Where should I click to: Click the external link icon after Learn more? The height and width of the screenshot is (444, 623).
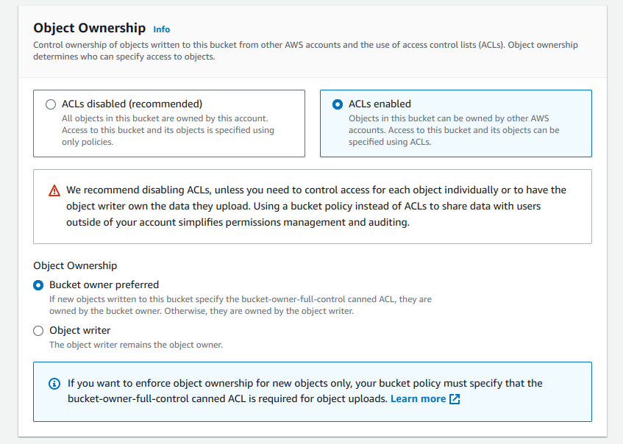[x=455, y=399]
